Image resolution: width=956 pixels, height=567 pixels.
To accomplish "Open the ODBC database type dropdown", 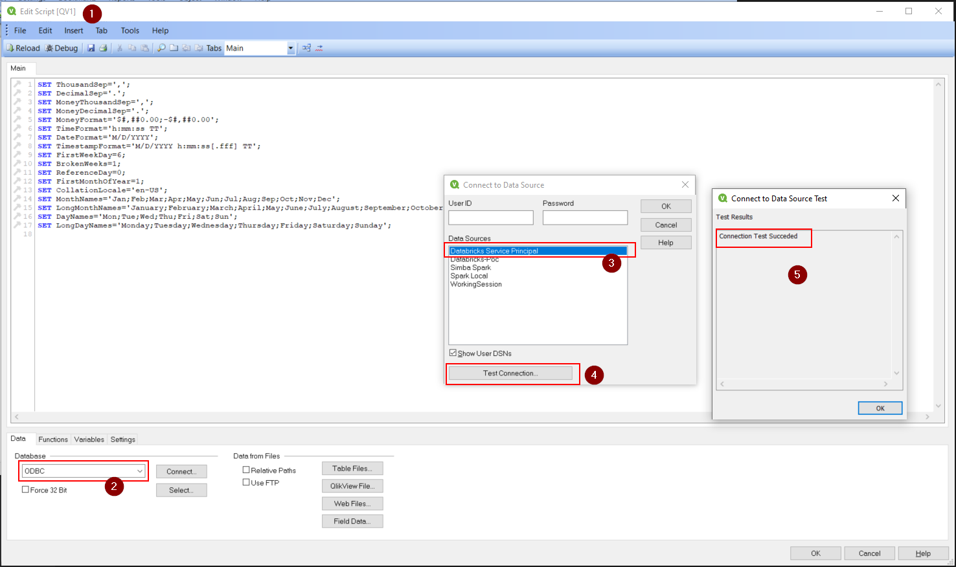I will [140, 471].
